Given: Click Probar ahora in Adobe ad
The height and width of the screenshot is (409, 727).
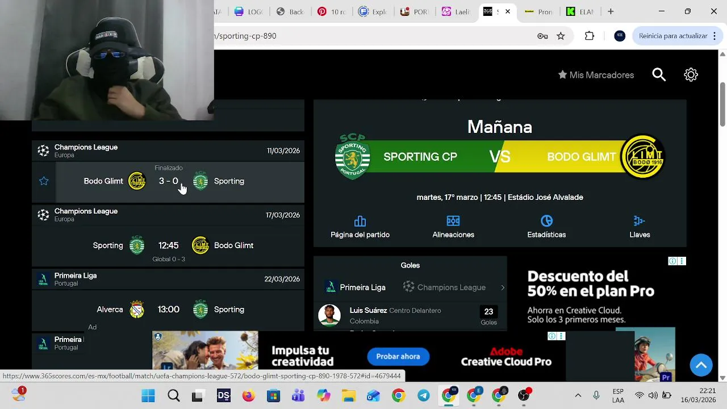Looking at the screenshot, I should click(x=398, y=357).
